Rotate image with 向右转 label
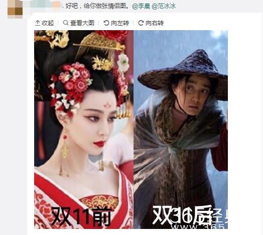The image size is (263, 235). coord(155,23)
